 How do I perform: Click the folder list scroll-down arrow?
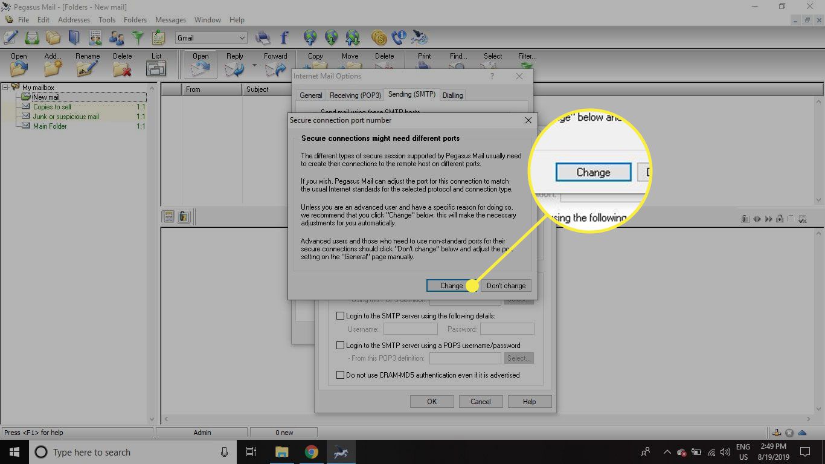152,419
